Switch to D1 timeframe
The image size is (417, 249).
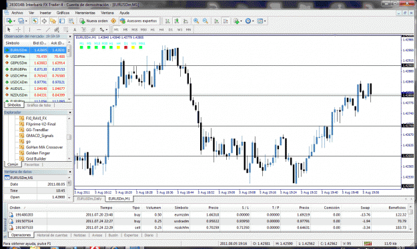pos(171,30)
